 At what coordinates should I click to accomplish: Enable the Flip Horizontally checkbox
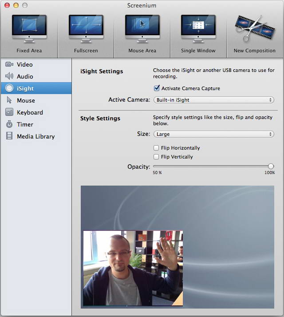(x=156, y=148)
